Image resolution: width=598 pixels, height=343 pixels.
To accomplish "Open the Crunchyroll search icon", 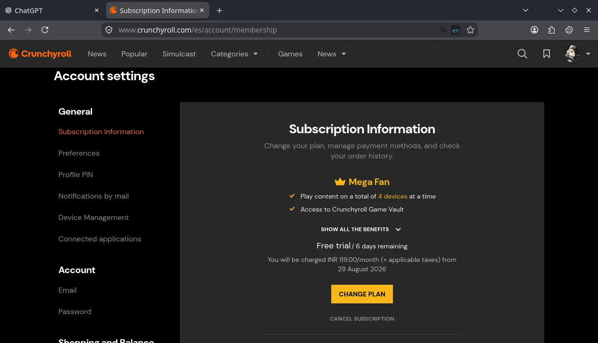I will (x=522, y=54).
